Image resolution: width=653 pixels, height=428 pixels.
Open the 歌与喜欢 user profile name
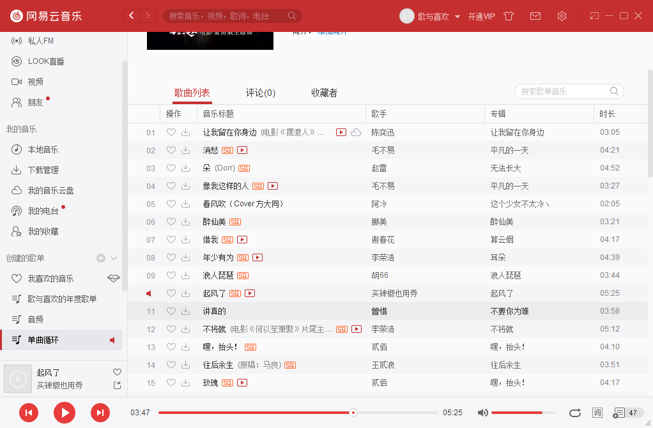pyautogui.click(x=433, y=17)
